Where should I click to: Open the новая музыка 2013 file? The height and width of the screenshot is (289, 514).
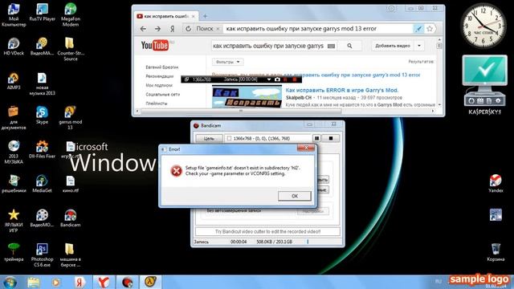[42, 83]
